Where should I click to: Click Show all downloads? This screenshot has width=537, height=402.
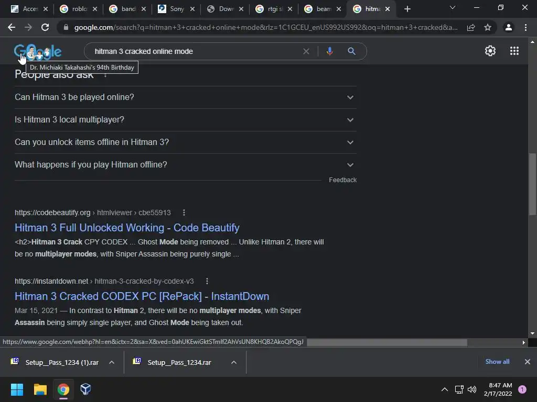[497, 362]
